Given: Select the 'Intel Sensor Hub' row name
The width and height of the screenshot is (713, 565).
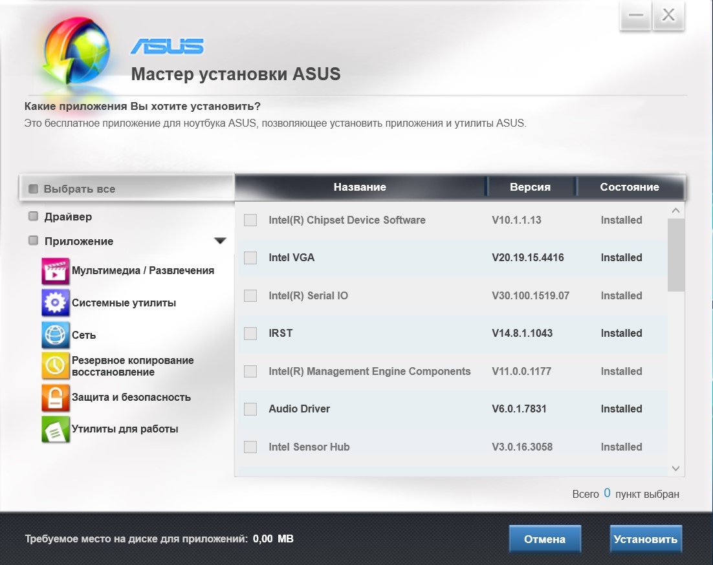Looking at the screenshot, I should pos(309,447).
